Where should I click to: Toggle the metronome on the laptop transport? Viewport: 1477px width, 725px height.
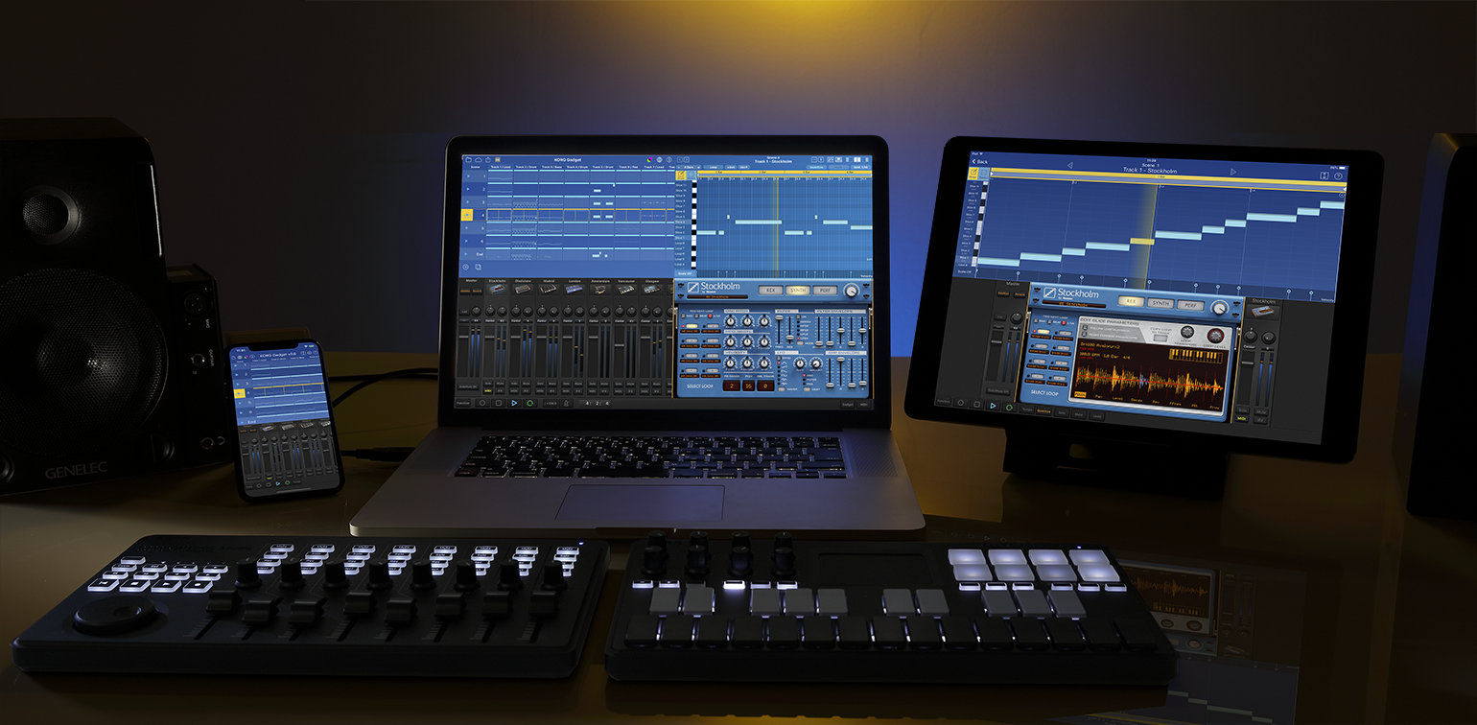566,403
